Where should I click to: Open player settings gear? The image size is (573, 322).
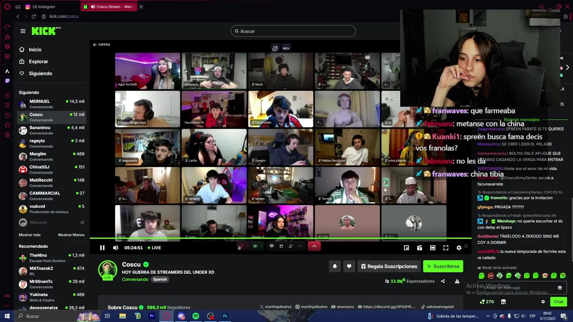coord(459,248)
